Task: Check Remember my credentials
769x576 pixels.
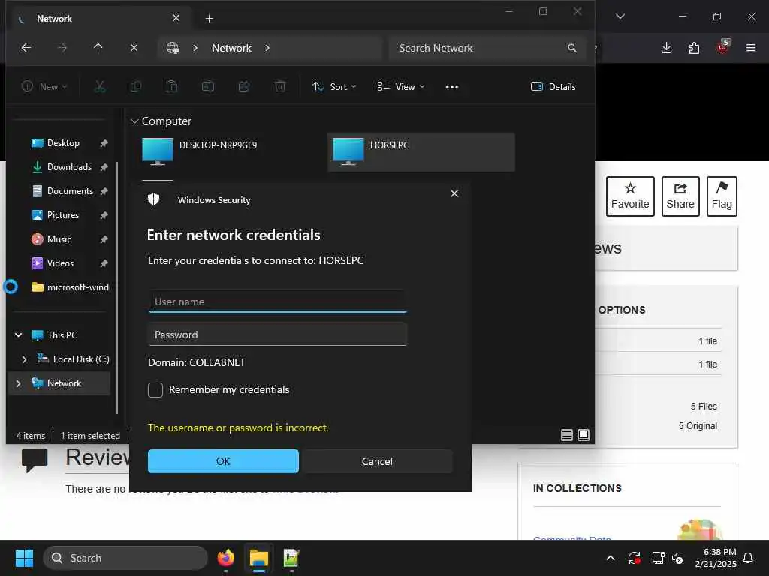Action: [155, 390]
